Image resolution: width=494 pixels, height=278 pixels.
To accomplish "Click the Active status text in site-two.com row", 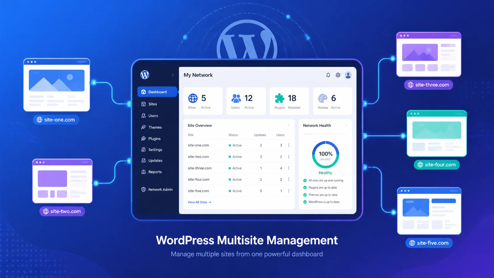I will click(x=237, y=157).
